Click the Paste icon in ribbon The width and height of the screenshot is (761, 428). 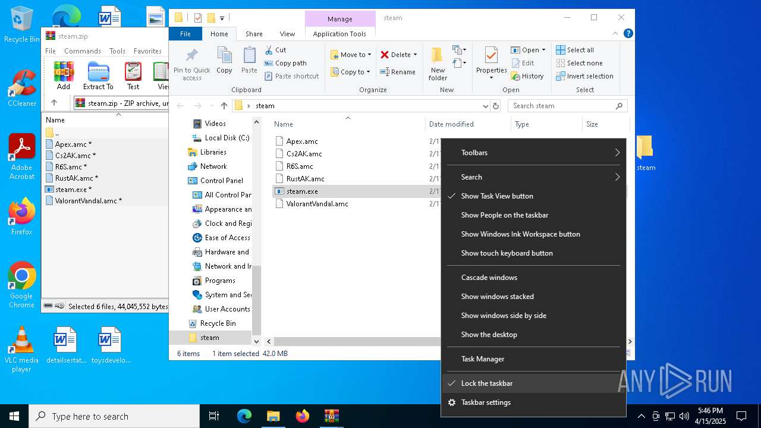[x=249, y=55]
